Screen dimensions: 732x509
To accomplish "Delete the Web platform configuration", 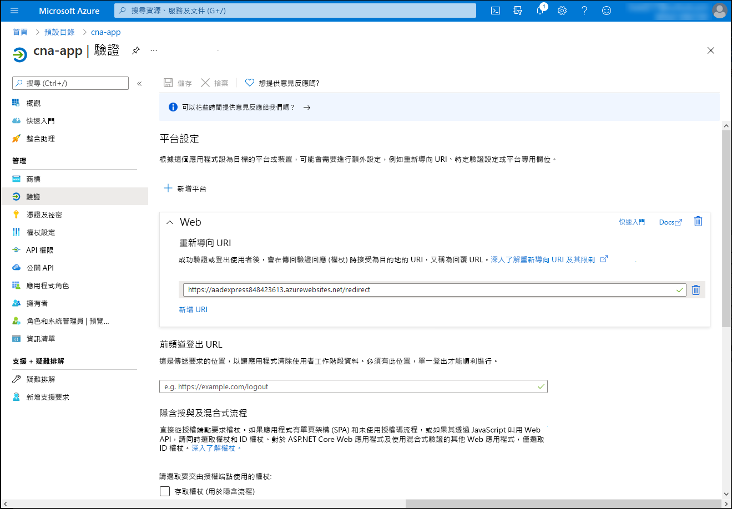I will (698, 222).
